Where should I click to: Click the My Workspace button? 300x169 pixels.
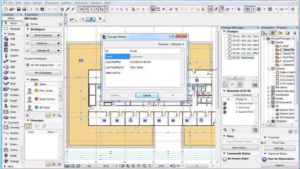[43, 73]
